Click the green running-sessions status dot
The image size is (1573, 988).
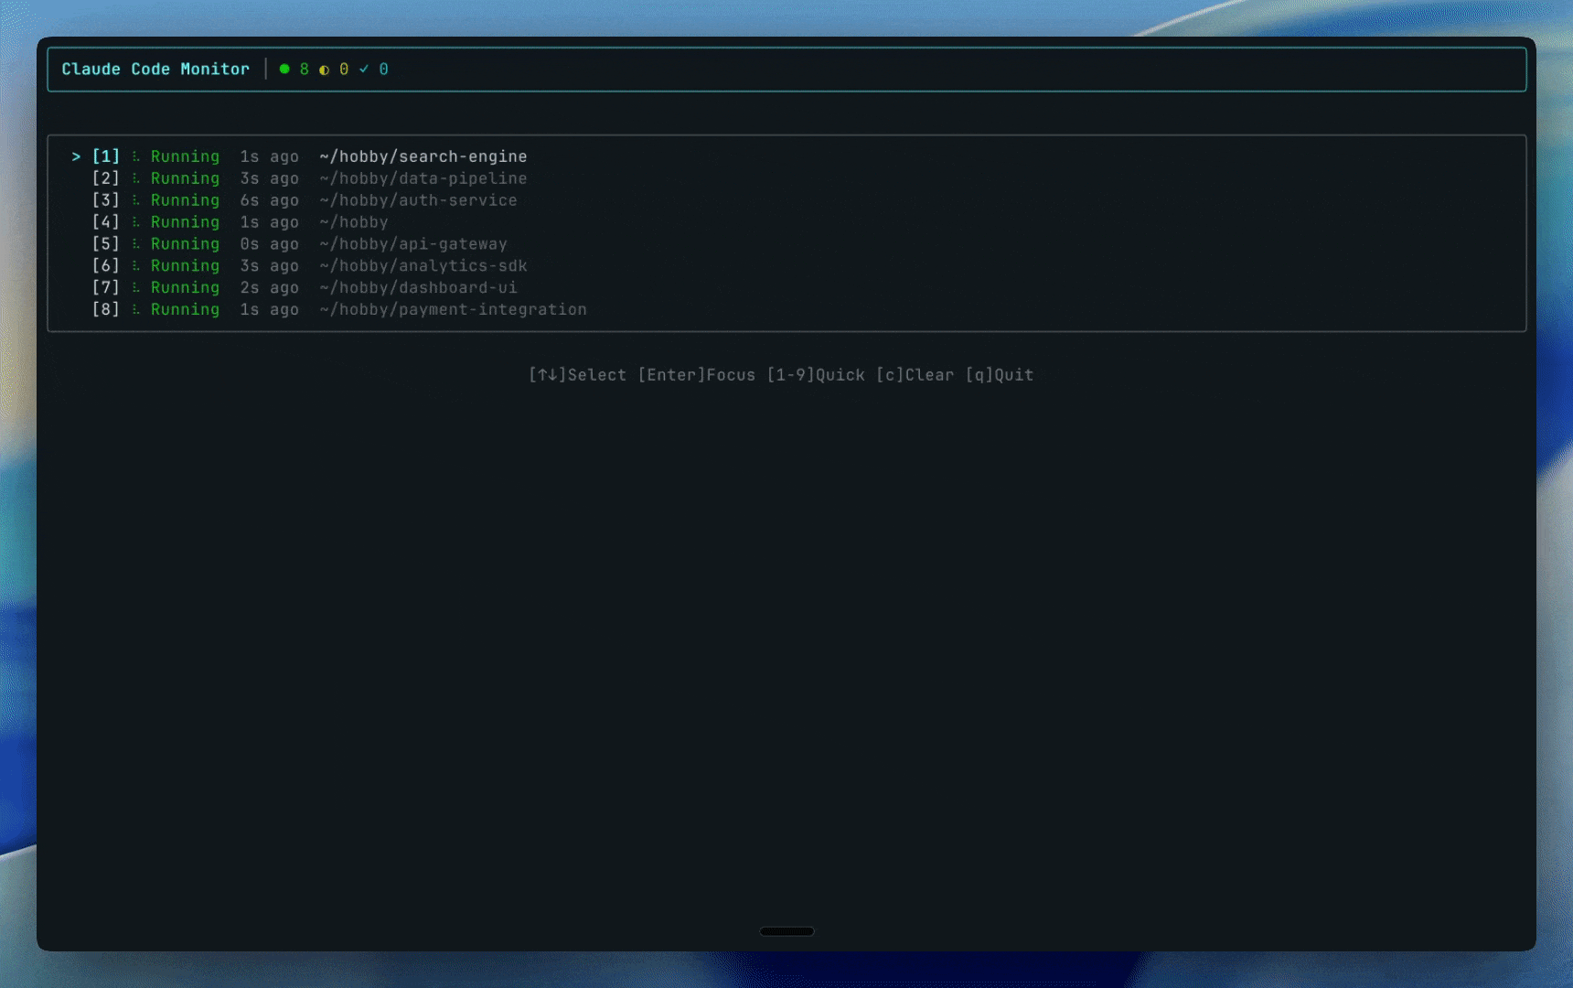pos(284,69)
